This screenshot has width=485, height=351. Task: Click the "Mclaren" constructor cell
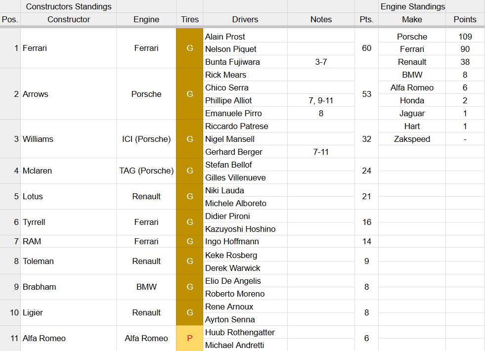pyautogui.click(x=69, y=171)
